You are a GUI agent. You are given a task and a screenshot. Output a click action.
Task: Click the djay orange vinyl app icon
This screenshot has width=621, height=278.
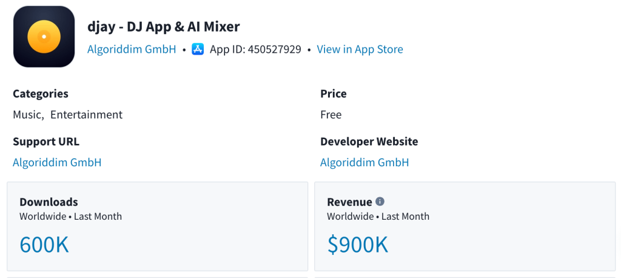44,36
